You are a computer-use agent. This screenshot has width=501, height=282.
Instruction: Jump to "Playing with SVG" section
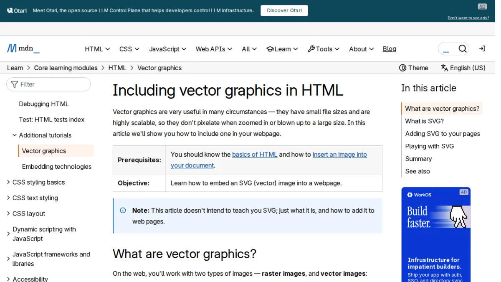430,146
